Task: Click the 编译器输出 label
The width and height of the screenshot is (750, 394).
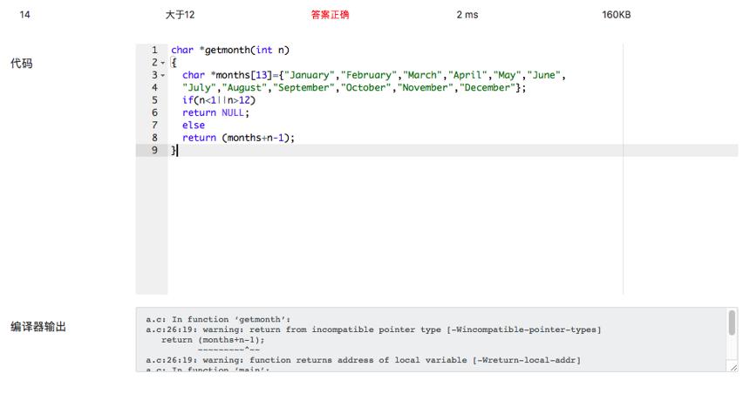Action: [38, 327]
